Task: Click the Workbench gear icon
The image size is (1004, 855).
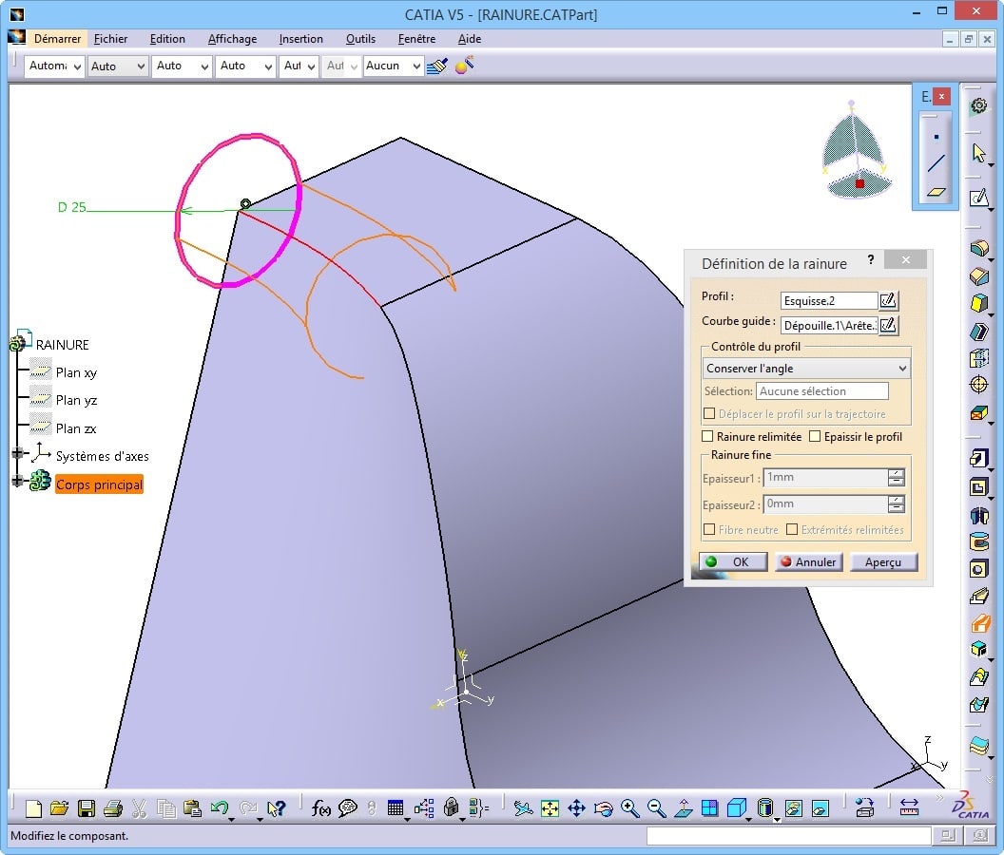Action: tap(978, 105)
